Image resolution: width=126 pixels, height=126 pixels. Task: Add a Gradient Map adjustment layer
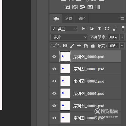coord(98,7)
